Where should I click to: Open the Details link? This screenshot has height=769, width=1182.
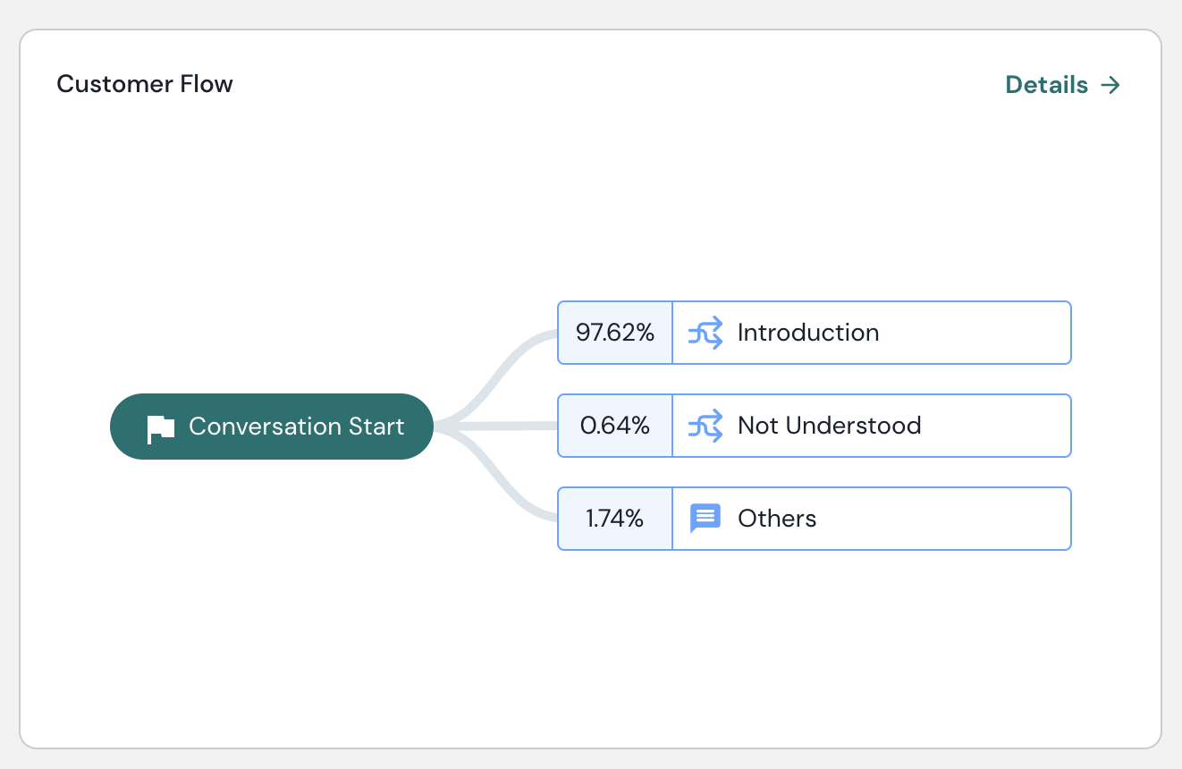pos(1047,85)
